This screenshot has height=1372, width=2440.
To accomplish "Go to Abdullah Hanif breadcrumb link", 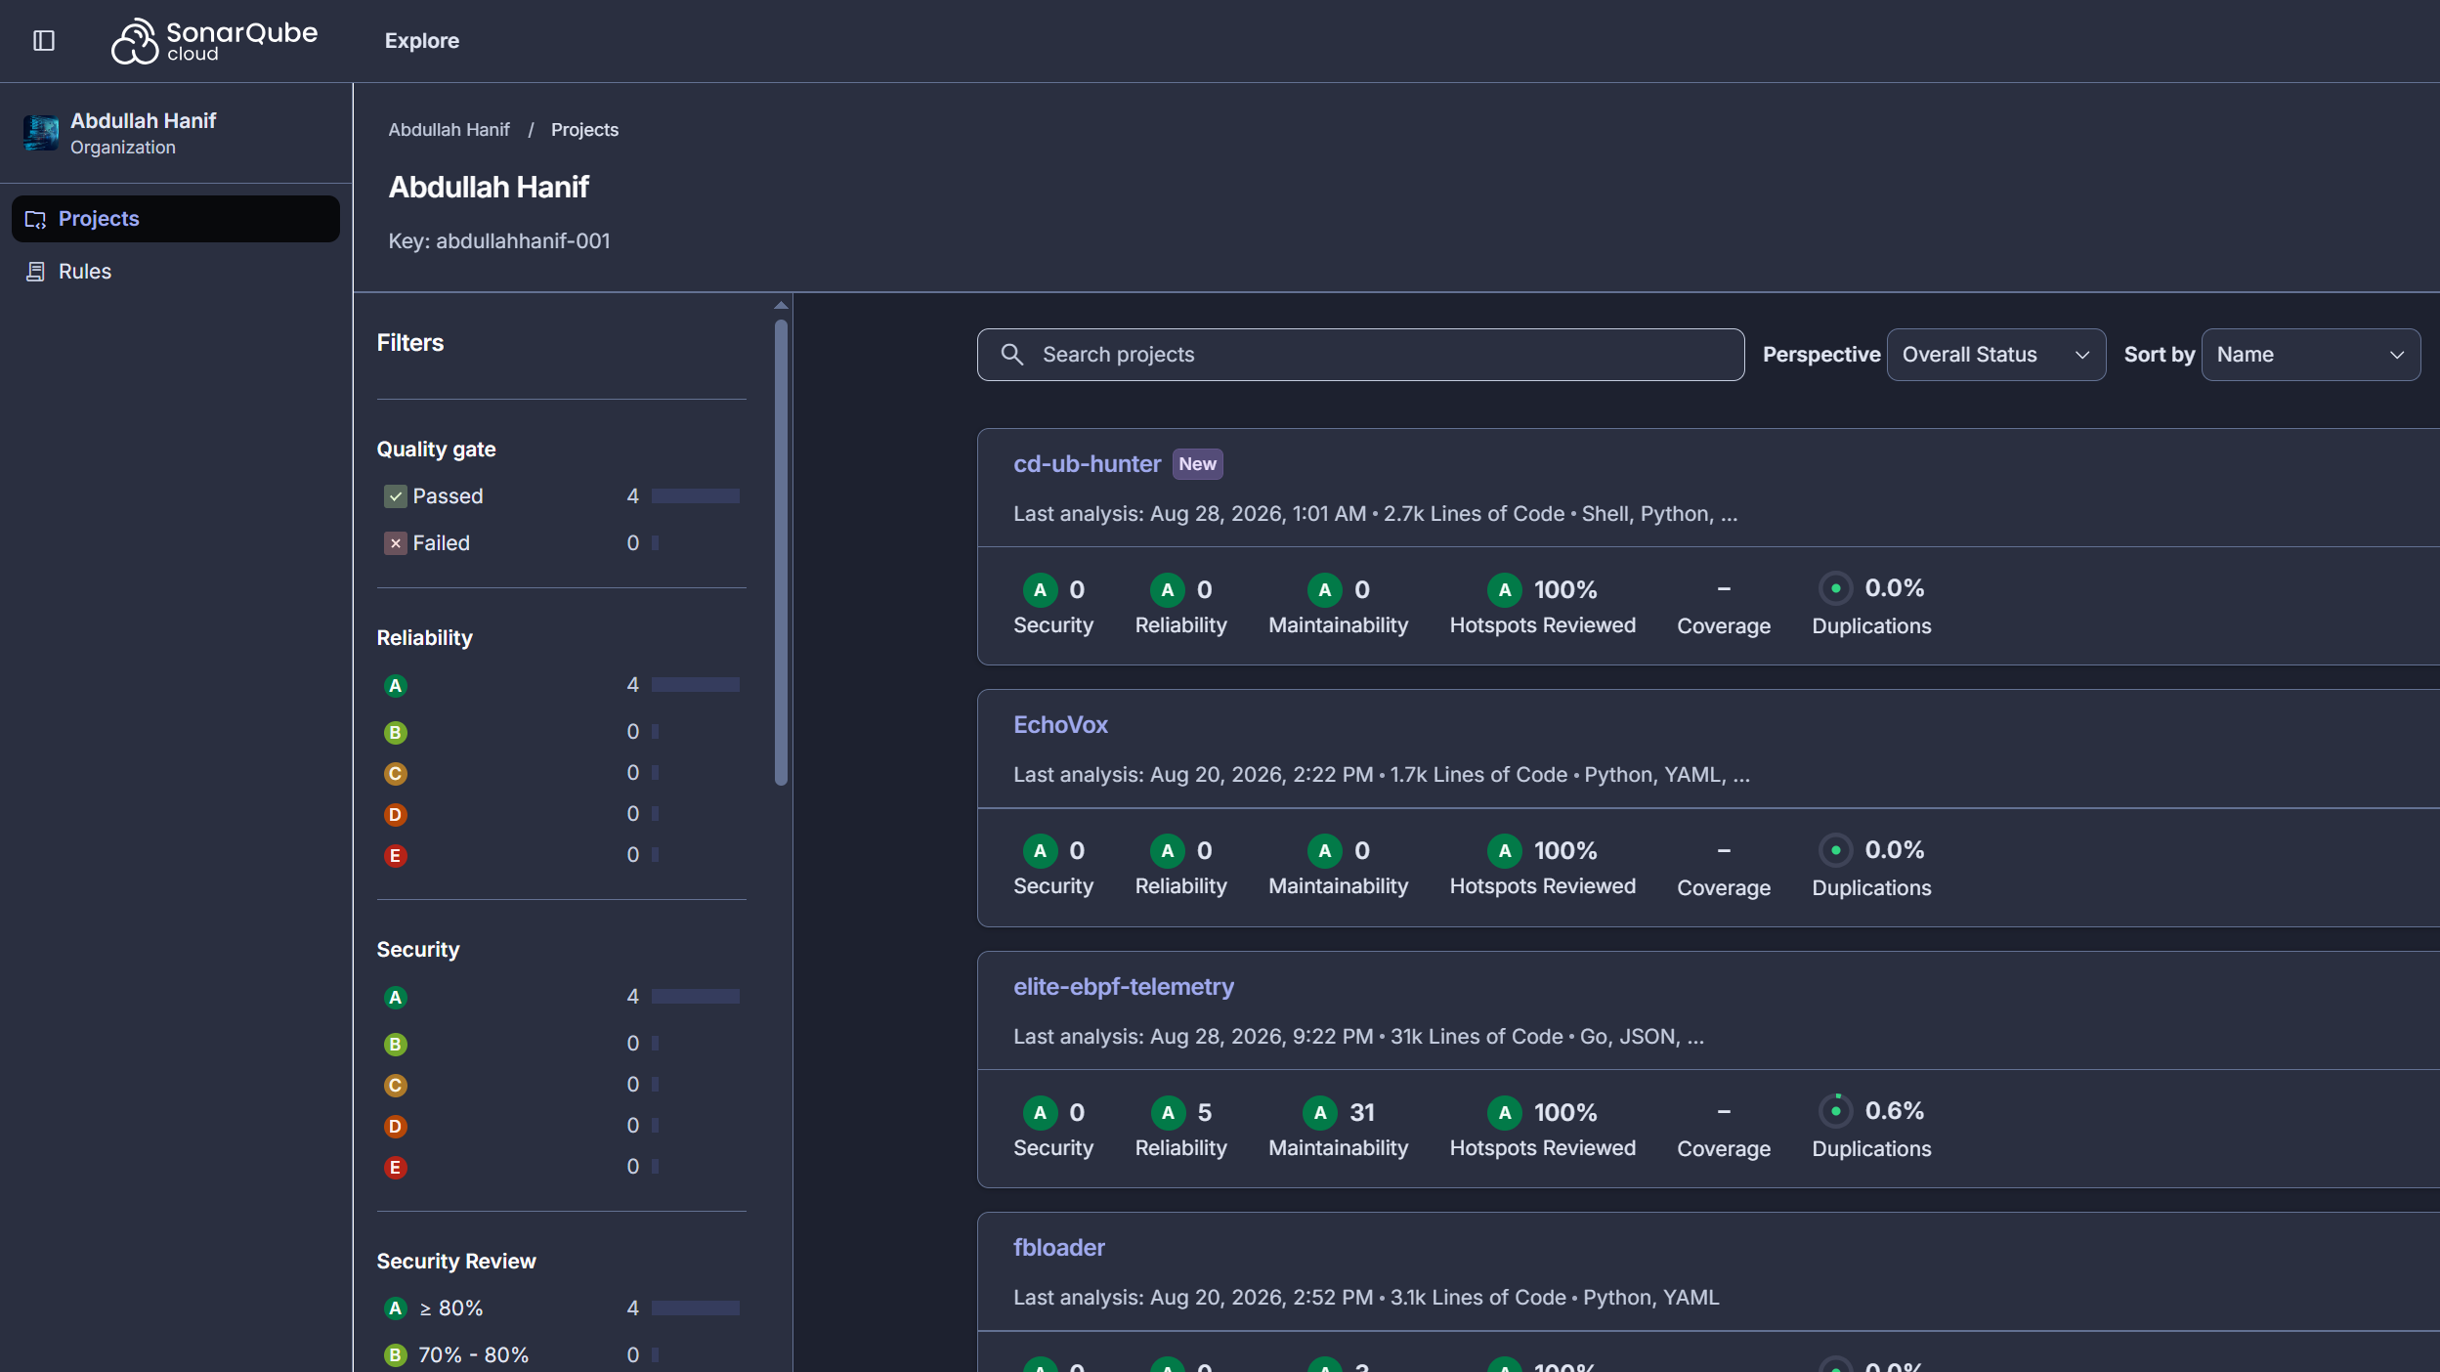I will [449, 130].
